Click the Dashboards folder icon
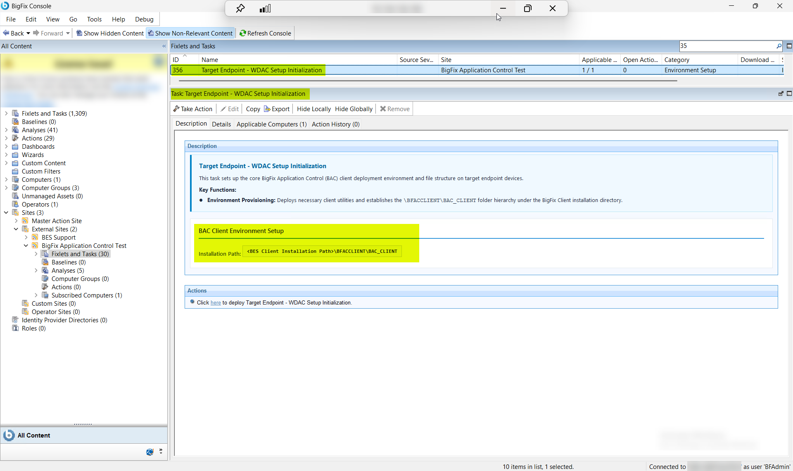Screen dimensions: 793x471 point(15,146)
